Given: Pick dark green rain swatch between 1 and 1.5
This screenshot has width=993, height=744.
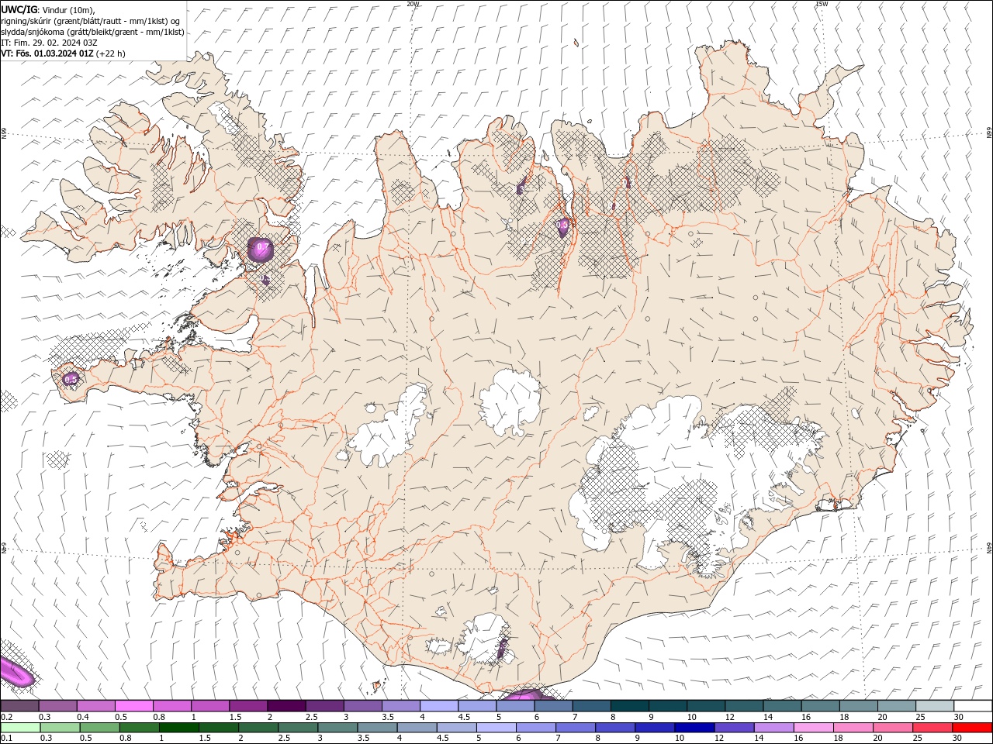Looking at the screenshot, I should click(x=178, y=727).
